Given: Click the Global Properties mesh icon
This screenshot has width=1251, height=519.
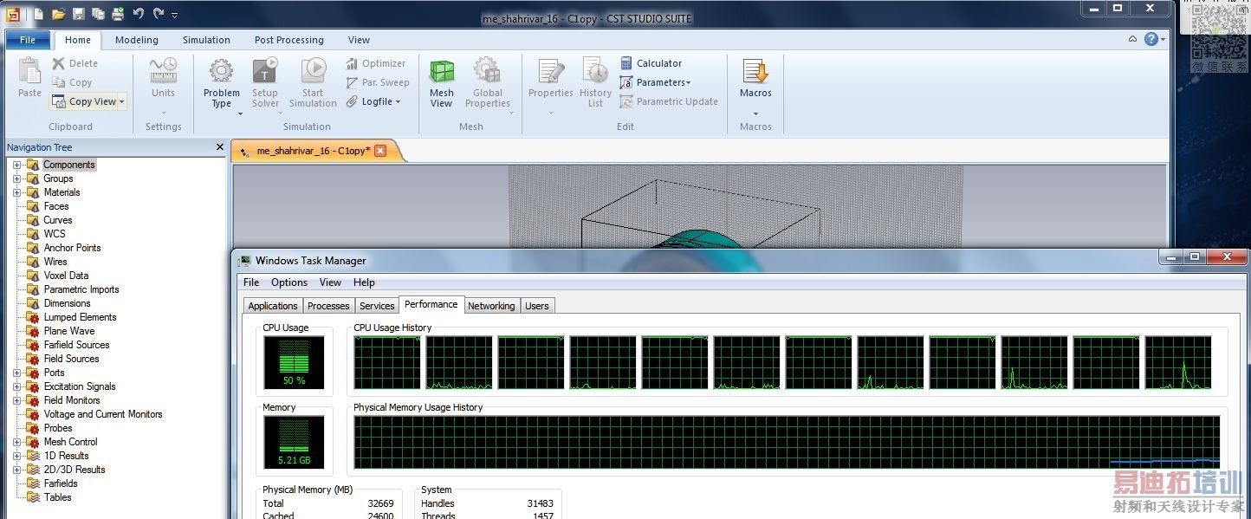Looking at the screenshot, I should click(487, 71).
